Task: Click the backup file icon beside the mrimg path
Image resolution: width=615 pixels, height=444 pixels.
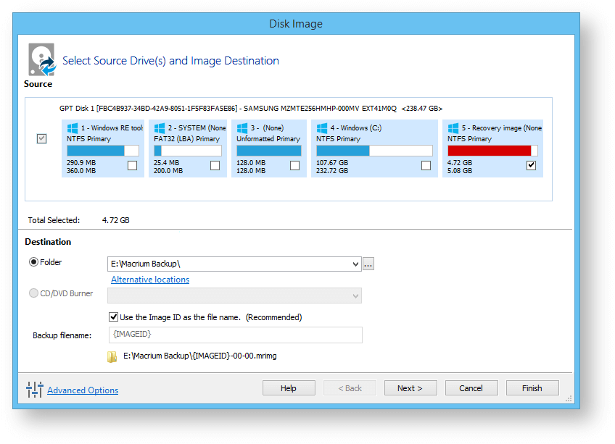Action: tap(112, 356)
